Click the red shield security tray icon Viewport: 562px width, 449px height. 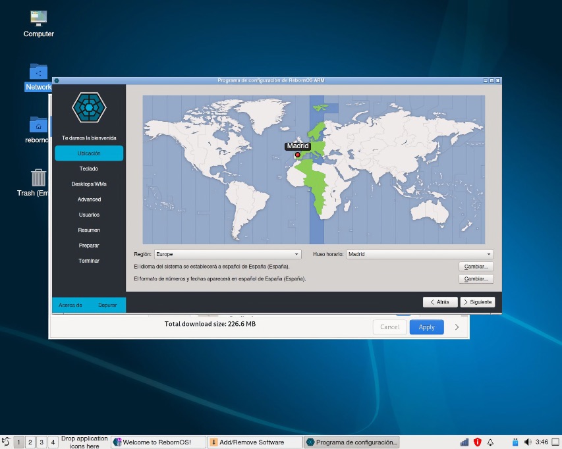click(477, 442)
